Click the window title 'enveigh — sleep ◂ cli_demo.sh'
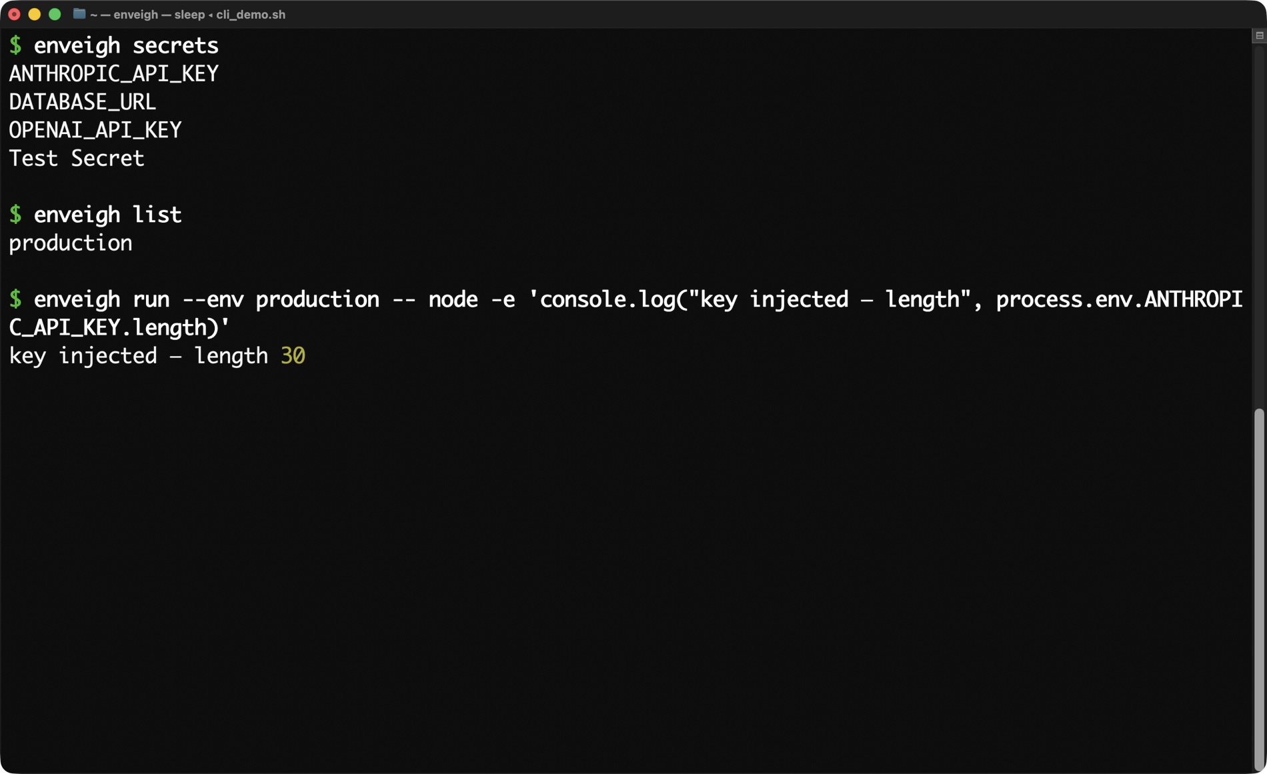The width and height of the screenshot is (1267, 774). click(x=199, y=15)
